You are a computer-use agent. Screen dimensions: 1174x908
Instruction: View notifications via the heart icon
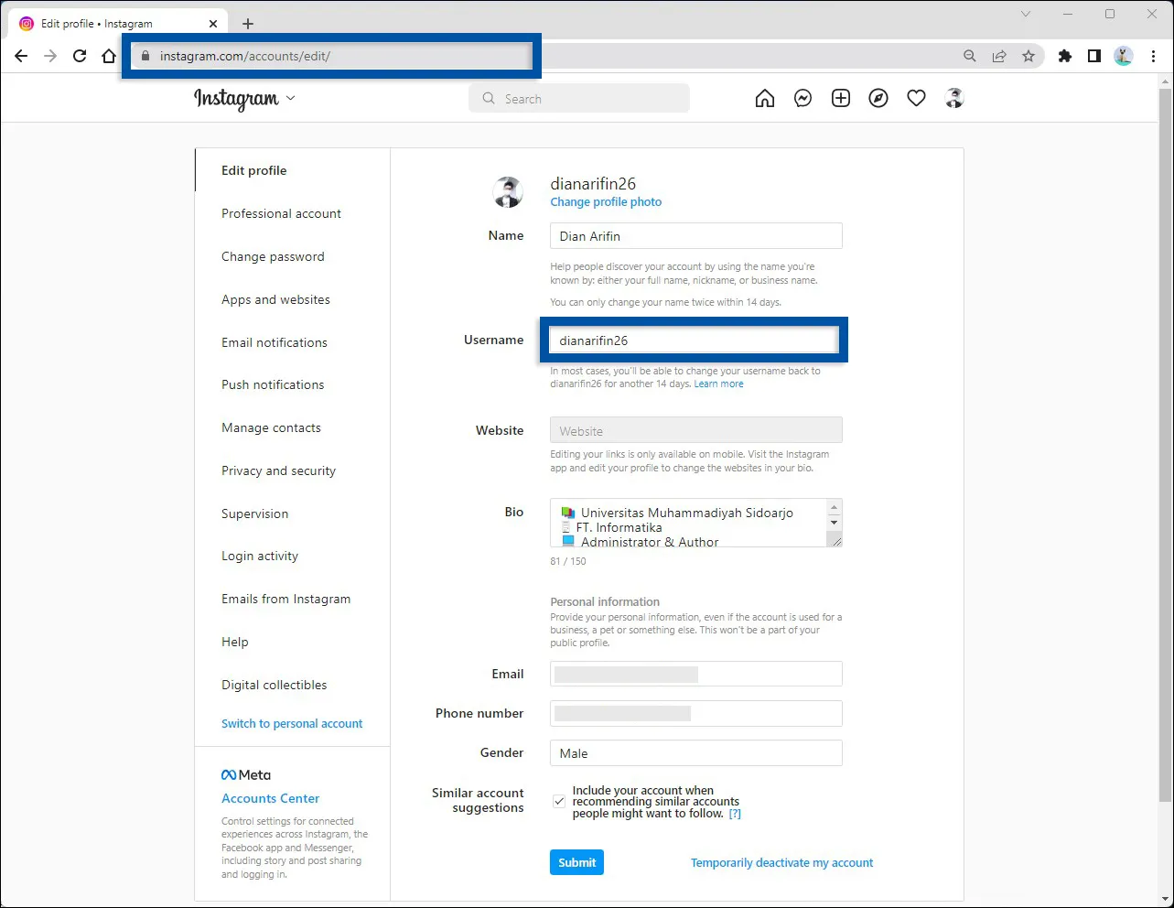pyautogui.click(x=916, y=98)
